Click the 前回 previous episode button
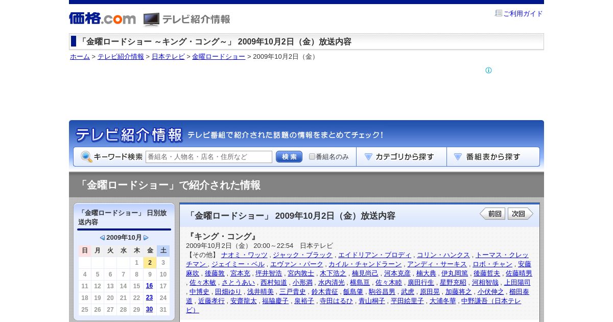The width and height of the screenshot is (613, 322). point(492,214)
